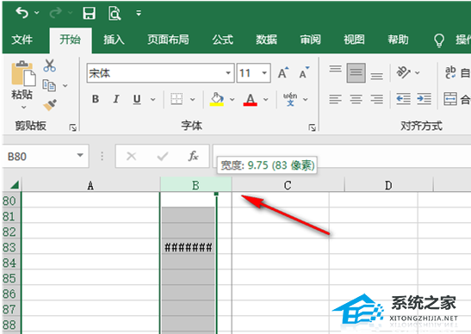Select the Format Painter brush
471x334 pixels.
pyautogui.click(x=50, y=105)
